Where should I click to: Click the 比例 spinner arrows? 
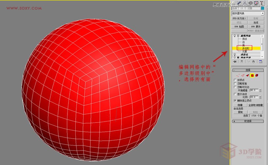pyautogui.click(x=260, y=97)
